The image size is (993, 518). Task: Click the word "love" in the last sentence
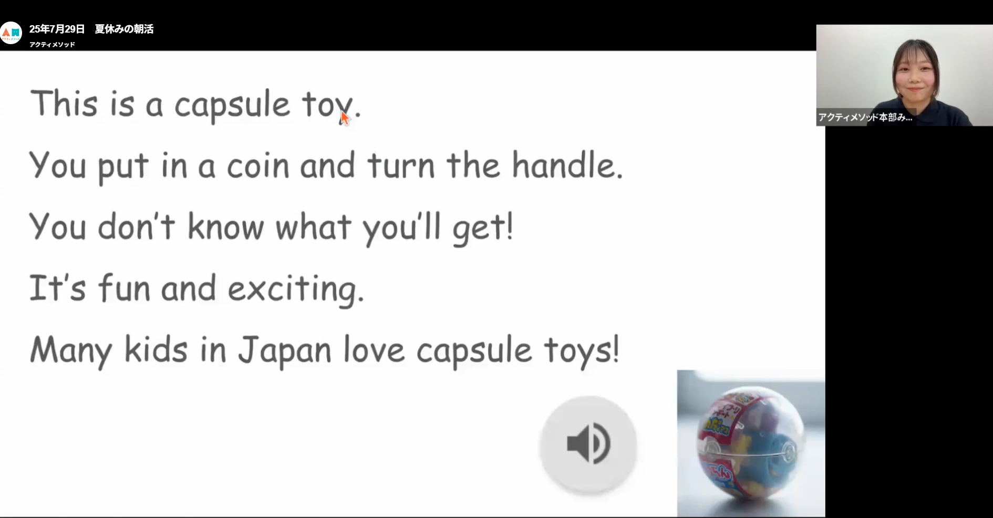[x=374, y=351]
